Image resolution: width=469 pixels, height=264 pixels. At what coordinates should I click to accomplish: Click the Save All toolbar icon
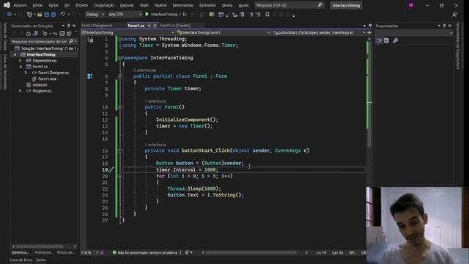click(53, 15)
